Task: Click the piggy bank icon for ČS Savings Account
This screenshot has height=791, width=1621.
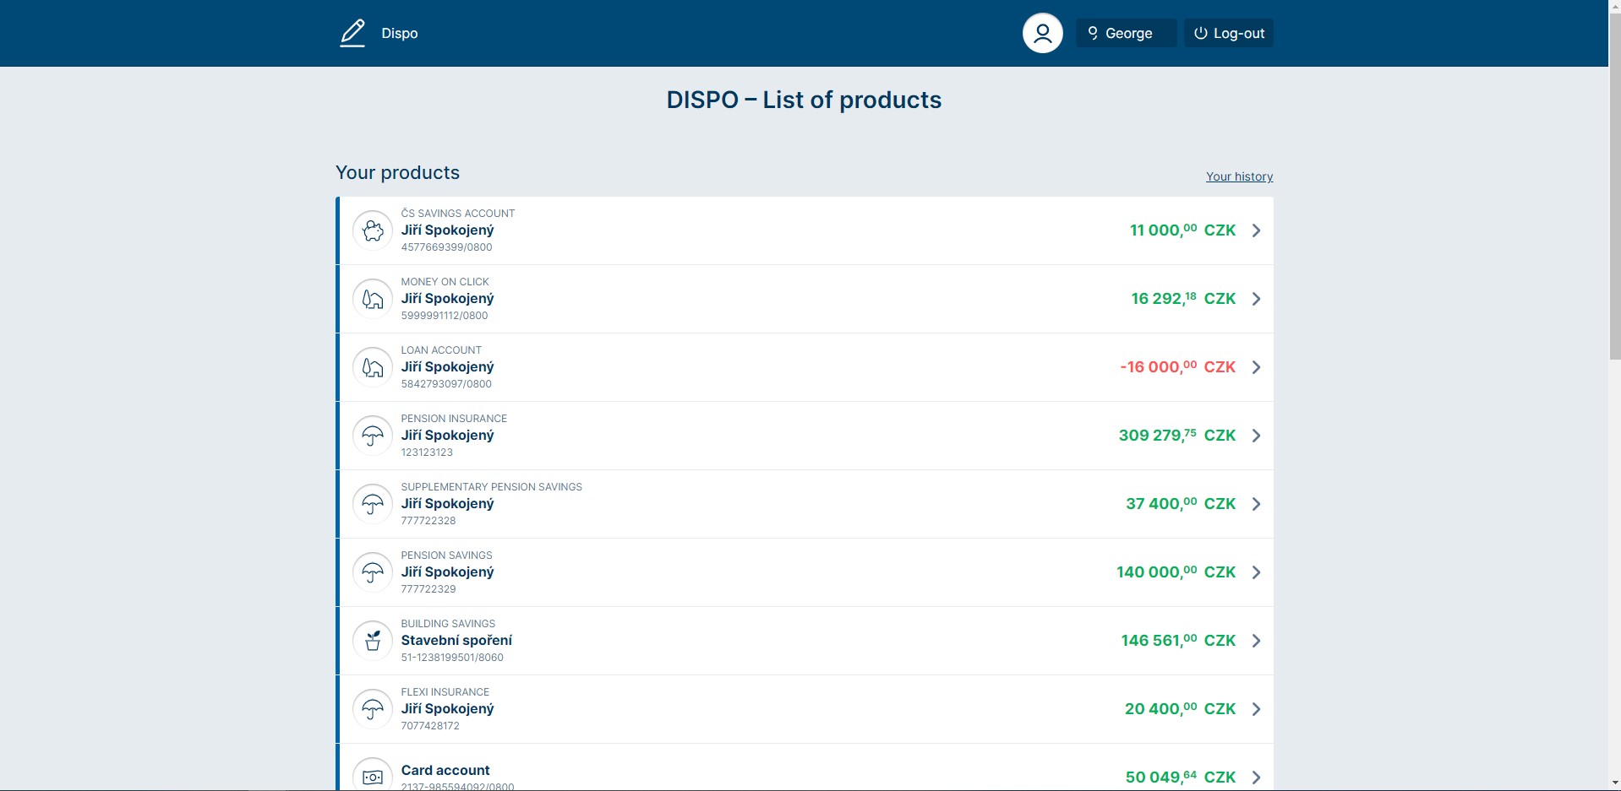Action: [x=373, y=230]
